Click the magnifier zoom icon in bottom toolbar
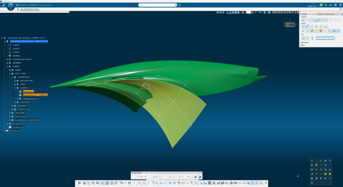This screenshot has width=343, height=187. [x=97, y=183]
